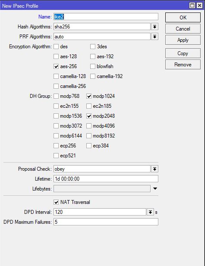Image resolution: width=205 pixels, height=266 pixels.
Task: Close the New IPsec Profile window
Action: 199,6
